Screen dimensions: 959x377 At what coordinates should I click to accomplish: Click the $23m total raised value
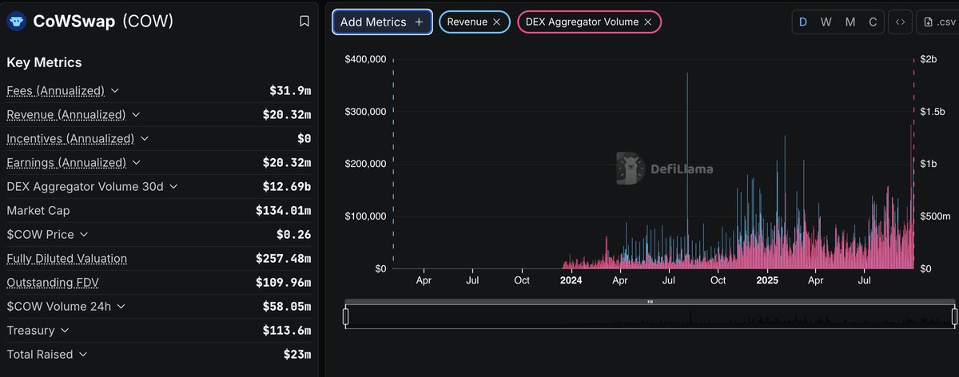coord(297,355)
